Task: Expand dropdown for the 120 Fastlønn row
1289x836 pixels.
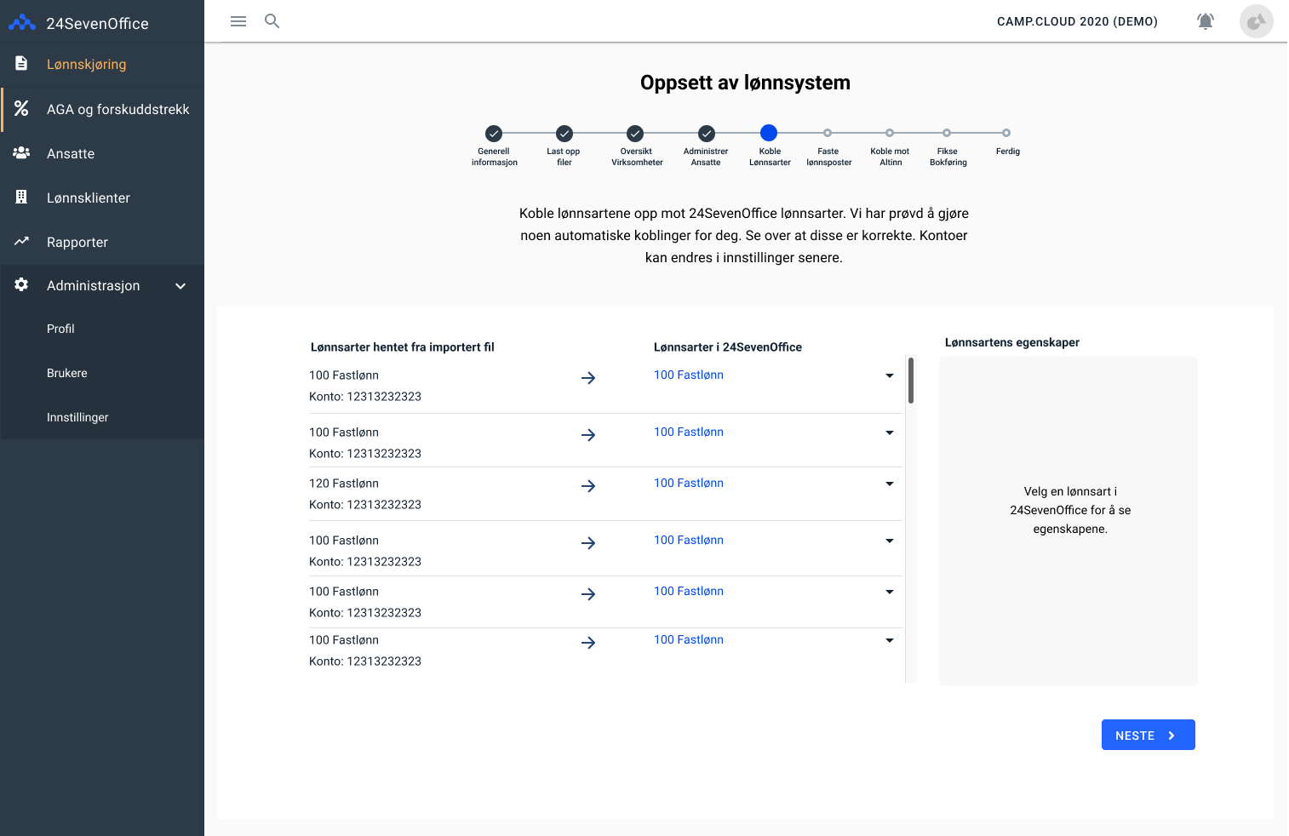Action: click(890, 484)
